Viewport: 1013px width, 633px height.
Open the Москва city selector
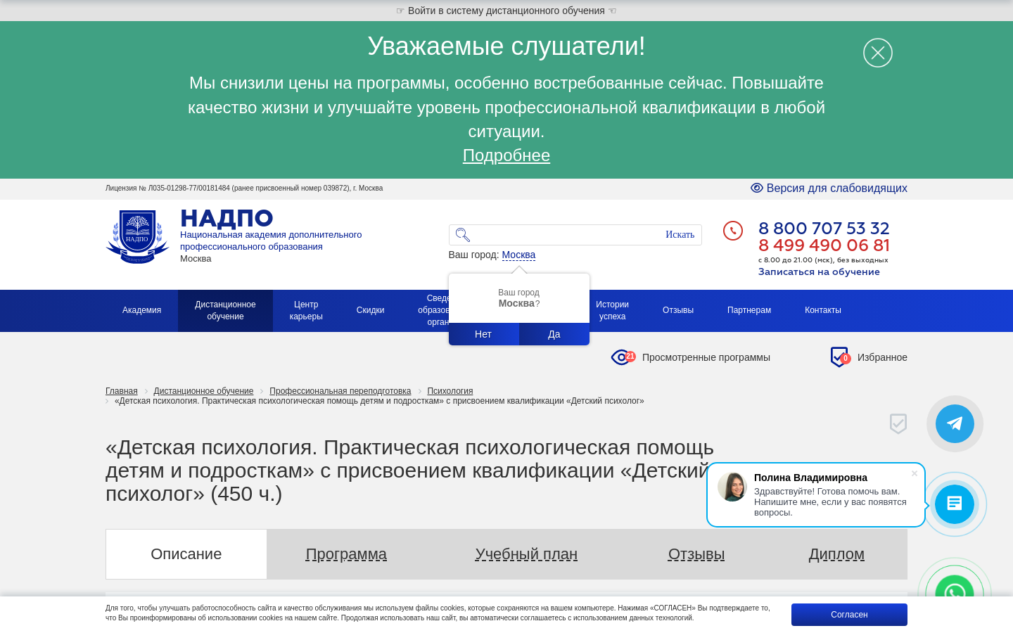pos(518,255)
